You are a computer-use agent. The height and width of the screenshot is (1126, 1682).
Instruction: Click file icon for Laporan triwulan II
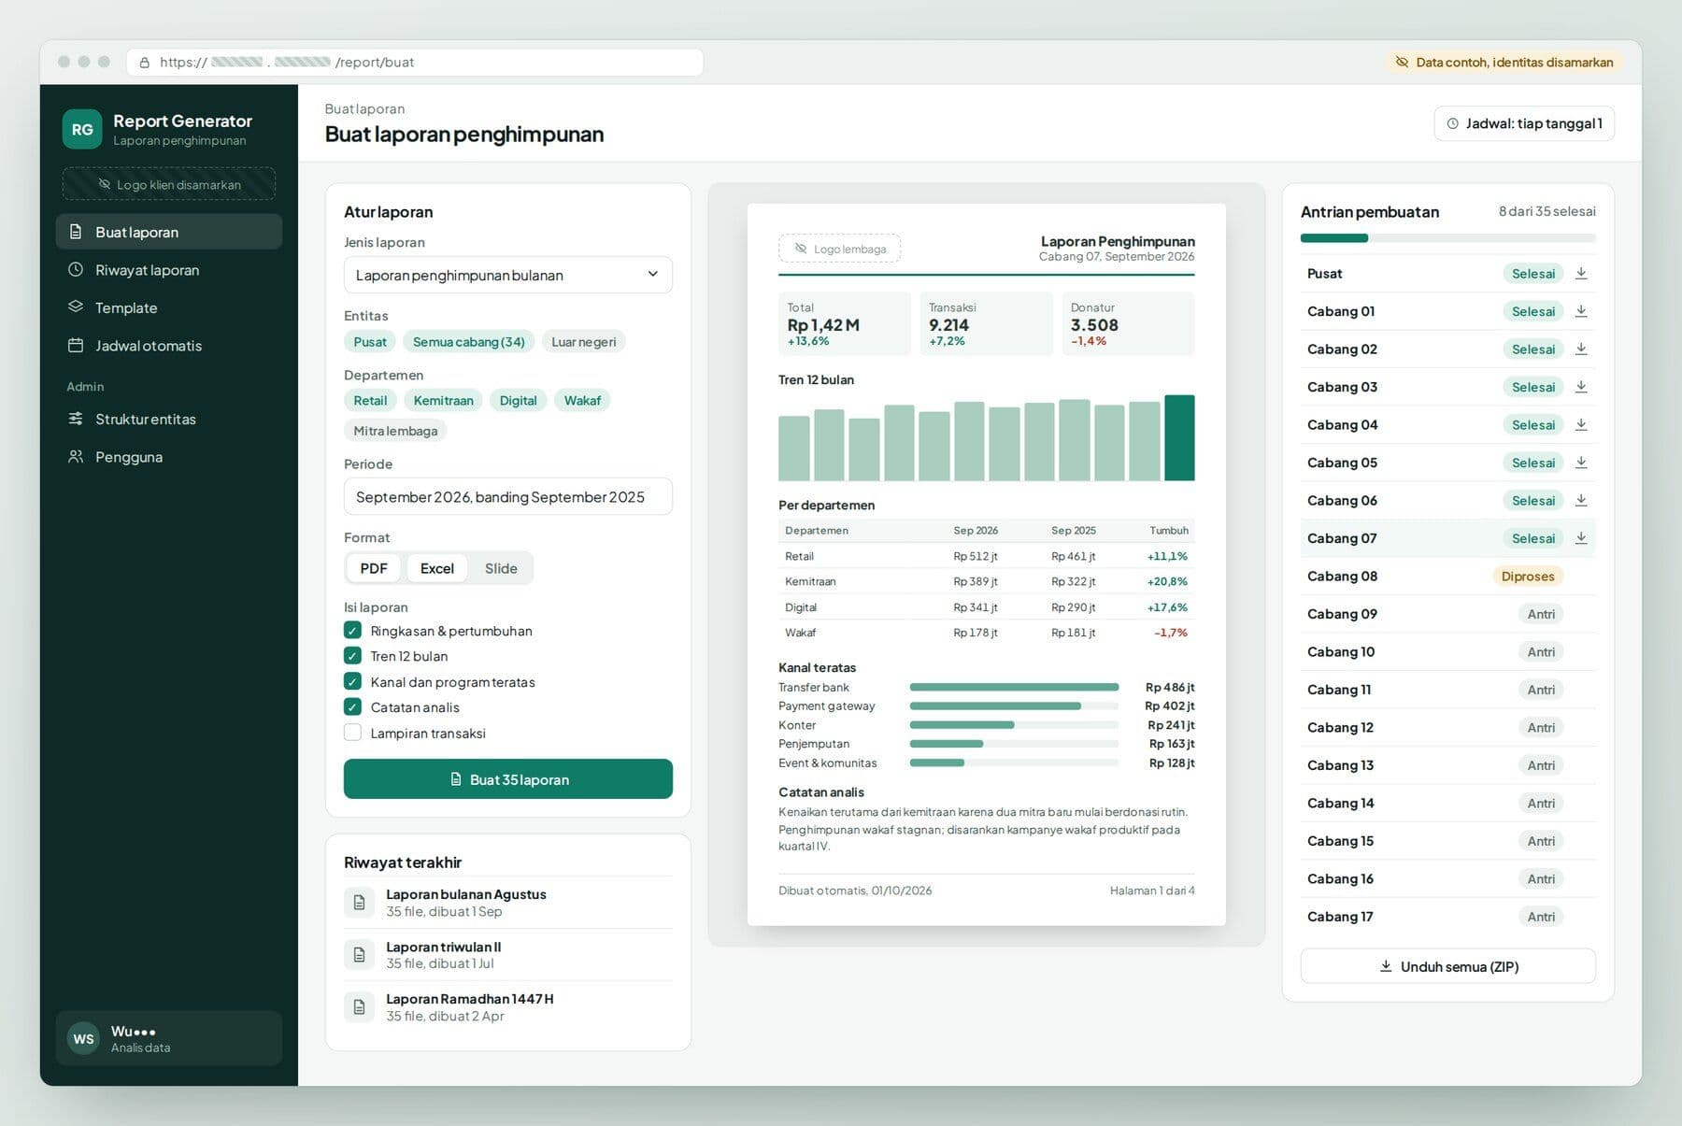(x=359, y=955)
